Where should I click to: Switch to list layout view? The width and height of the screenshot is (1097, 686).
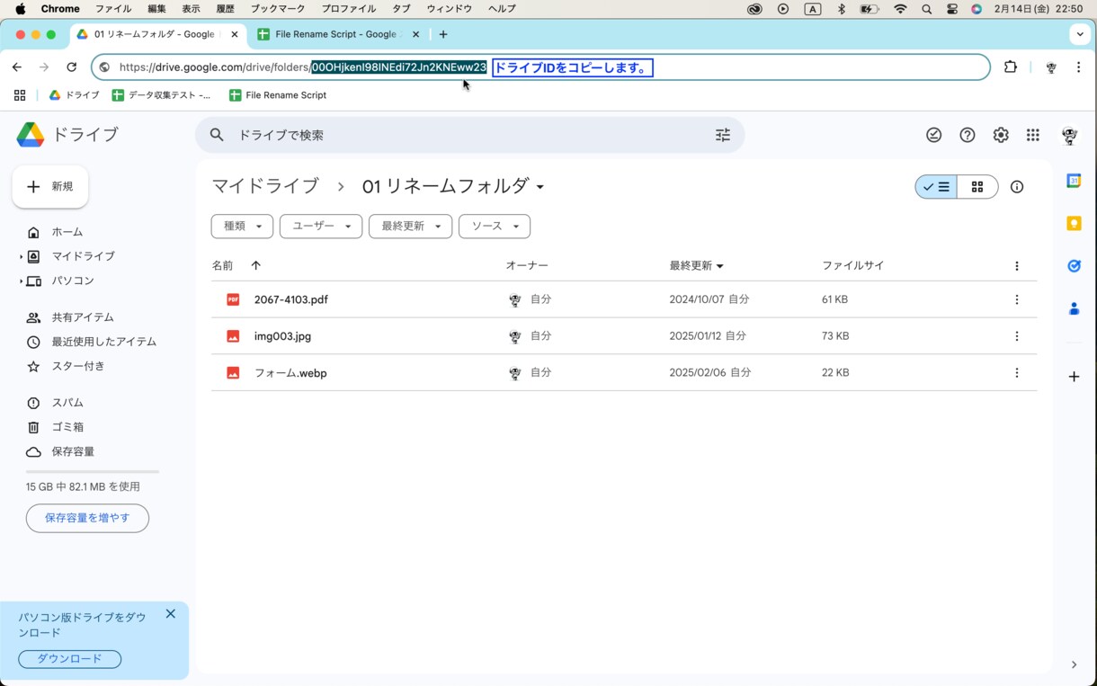pos(936,187)
